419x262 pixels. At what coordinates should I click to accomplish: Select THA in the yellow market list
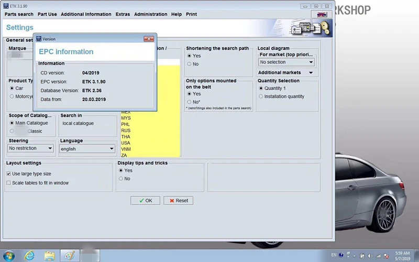(126, 137)
